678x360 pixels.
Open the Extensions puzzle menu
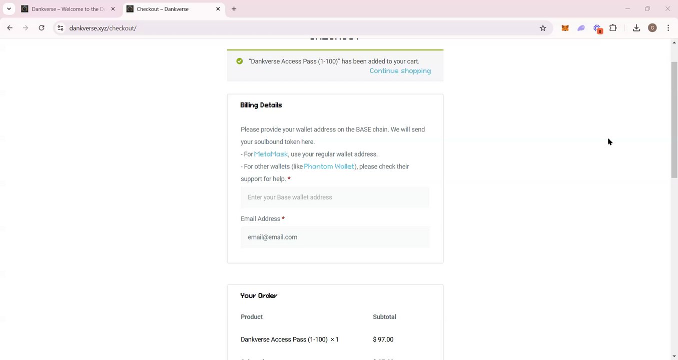(613, 28)
